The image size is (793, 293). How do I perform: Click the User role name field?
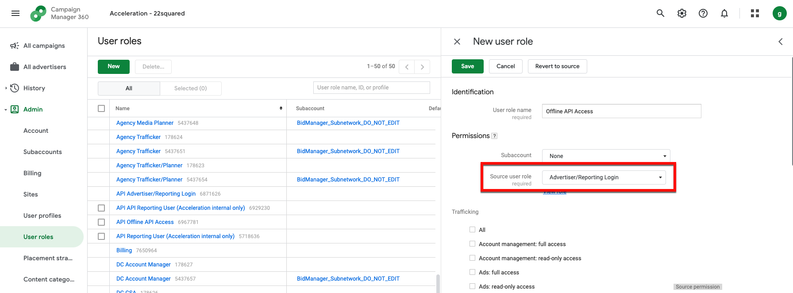[621, 111]
